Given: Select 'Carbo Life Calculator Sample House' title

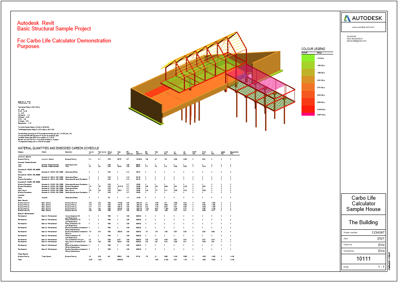Looking at the screenshot, I should tap(364, 204).
